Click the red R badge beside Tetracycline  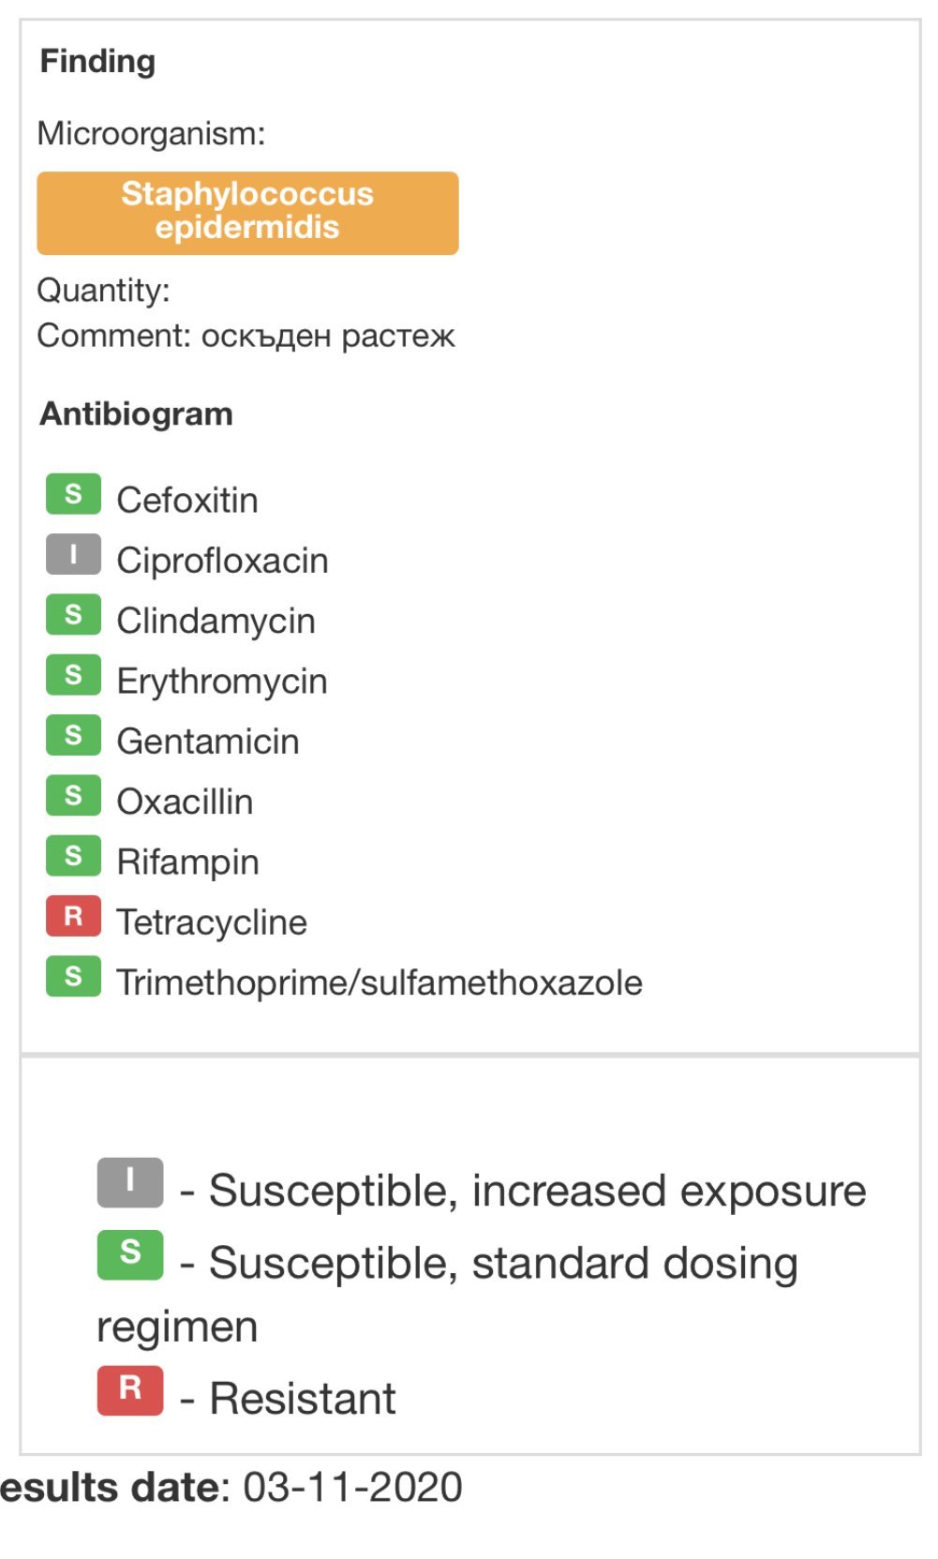73,916
